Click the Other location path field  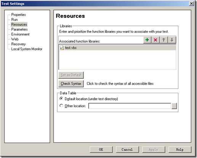(x=130, y=106)
